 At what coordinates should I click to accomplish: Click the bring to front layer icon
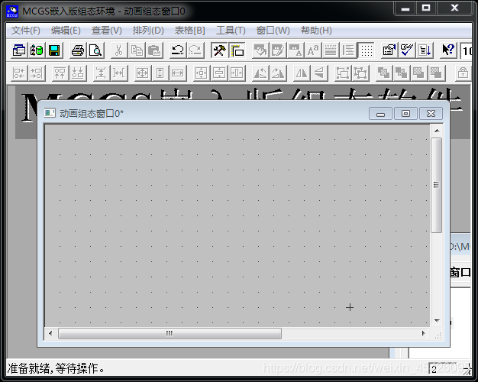383,73
